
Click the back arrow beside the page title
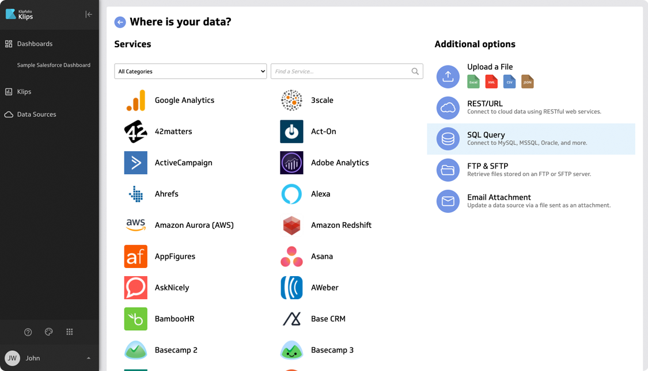120,22
